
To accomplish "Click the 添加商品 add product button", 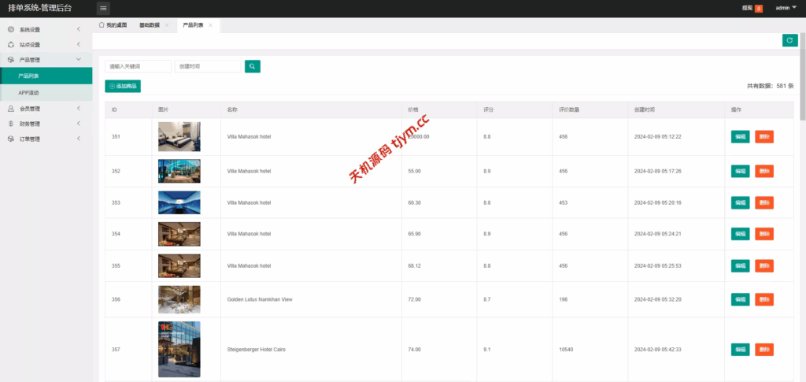I will [123, 86].
